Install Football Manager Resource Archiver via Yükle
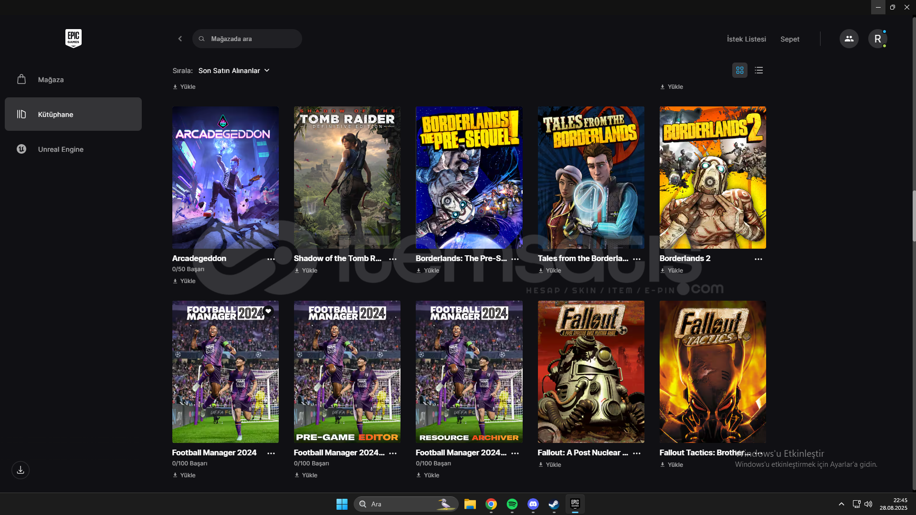This screenshot has height=515, width=916. tap(428, 475)
